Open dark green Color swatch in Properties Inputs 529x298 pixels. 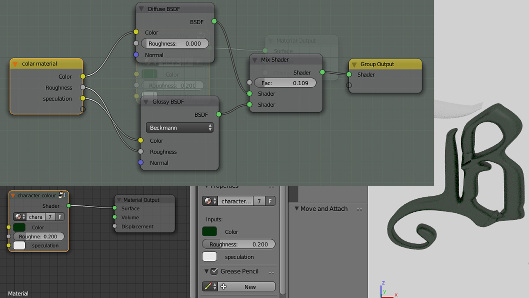[x=210, y=232]
